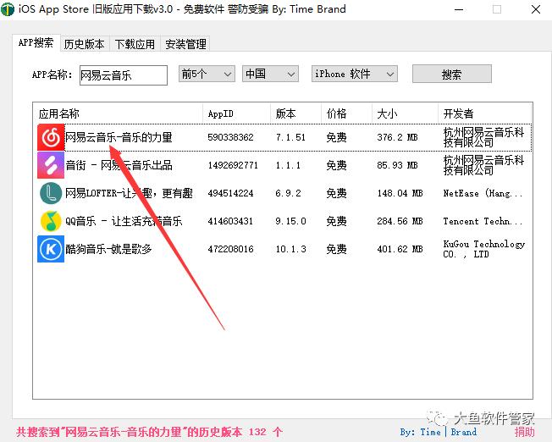Select the row 网易LOFTER-让兴趣，更有趣
552x442 pixels.
(x=284, y=193)
